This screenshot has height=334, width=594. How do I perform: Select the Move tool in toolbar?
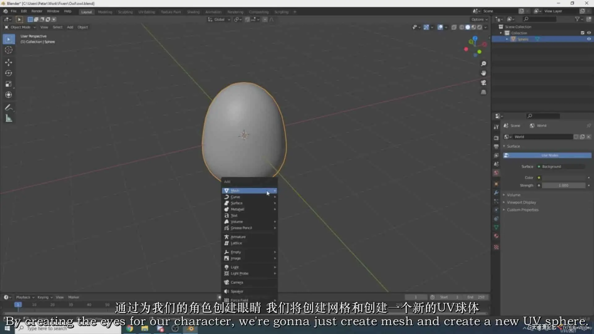click(x=9, y=62)
